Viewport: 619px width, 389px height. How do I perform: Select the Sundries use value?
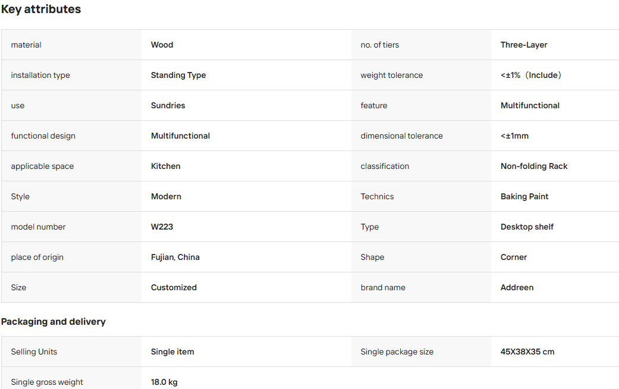tap(168, 105)
